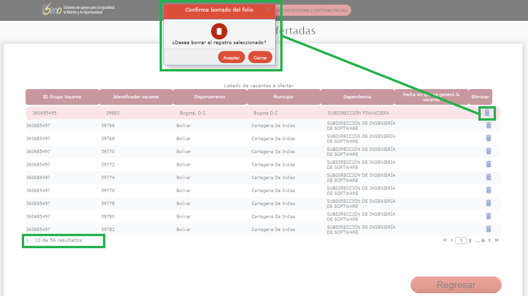528x296 pixels.
Task: Click the Regresar button
Action: tap(456, 285)
